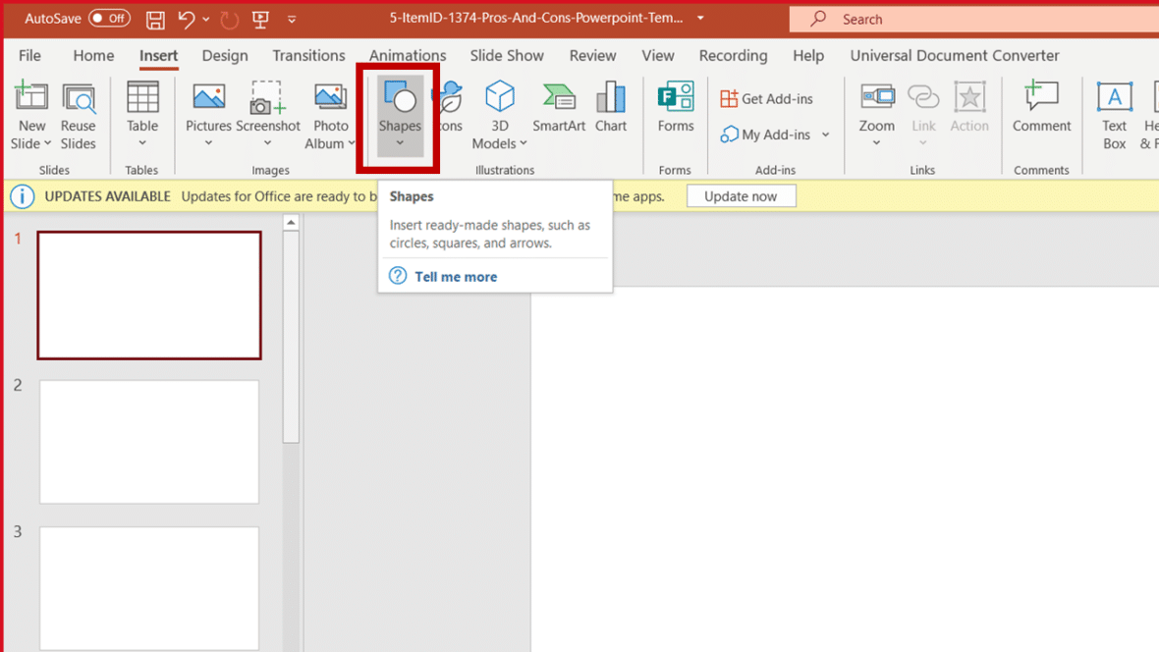The image size is (1159, 652).
Task: Open the Zoom dropdown
Action: (x=876, y=143)
